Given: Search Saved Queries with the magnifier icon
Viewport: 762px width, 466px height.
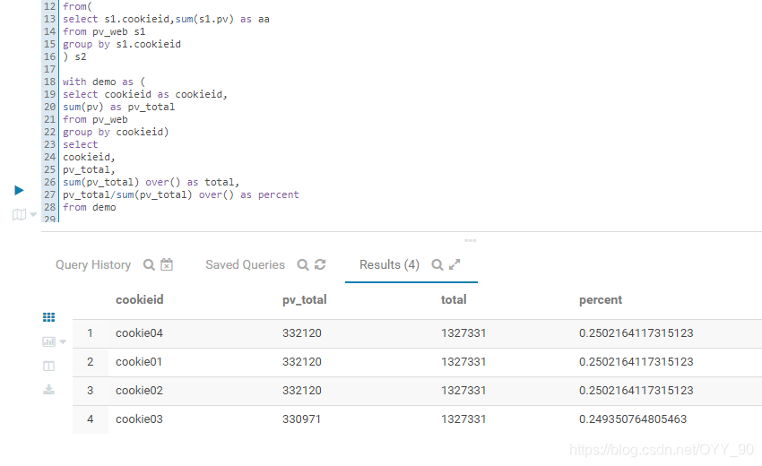Looking at the screenshot, I should click(x=303, y=265).
